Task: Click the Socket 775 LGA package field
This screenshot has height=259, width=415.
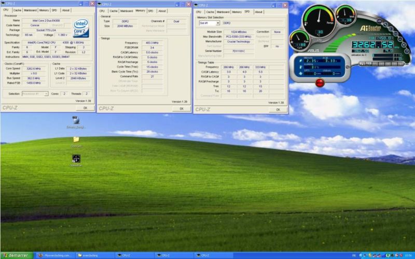Action: tap(46, 30)
